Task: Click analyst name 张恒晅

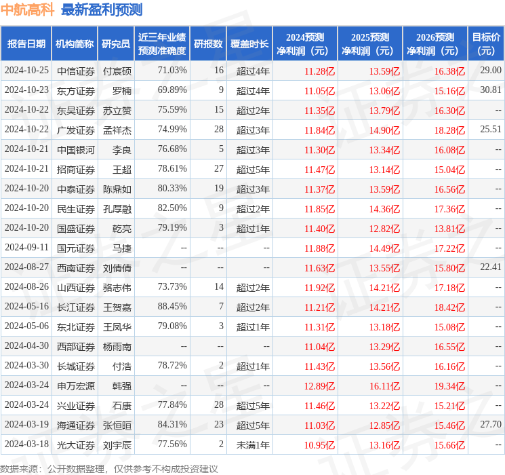Action: click(117, 425)
